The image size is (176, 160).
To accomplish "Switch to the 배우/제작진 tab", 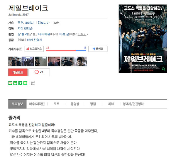I will point(37,104).
